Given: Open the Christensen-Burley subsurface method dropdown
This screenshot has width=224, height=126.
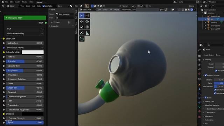Looking at the screenshot, I should [x=25, y=34].
